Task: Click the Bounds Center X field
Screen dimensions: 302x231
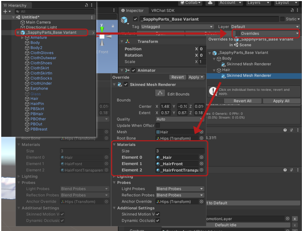Action: (165, 106)
